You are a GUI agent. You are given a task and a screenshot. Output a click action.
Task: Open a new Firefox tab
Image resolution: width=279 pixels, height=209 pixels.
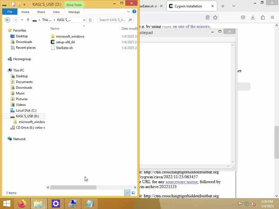pos(223,6)
